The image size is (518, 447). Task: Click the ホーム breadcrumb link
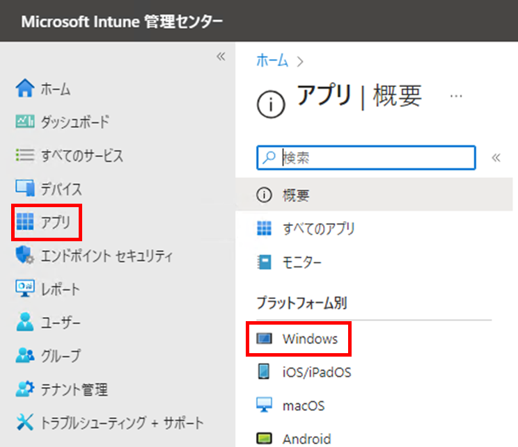point(272,61)
